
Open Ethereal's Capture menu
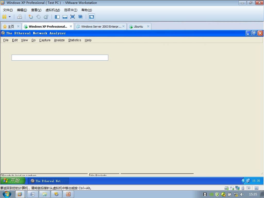point(45,40)
